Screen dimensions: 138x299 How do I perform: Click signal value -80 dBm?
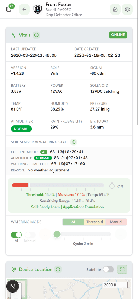point(98,73)
